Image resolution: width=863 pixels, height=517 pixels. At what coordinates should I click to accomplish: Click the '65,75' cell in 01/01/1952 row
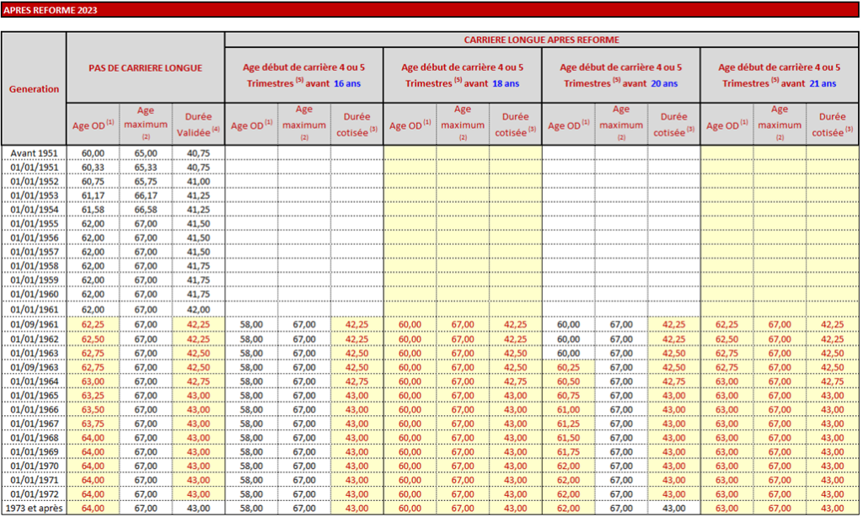(146, 182)
